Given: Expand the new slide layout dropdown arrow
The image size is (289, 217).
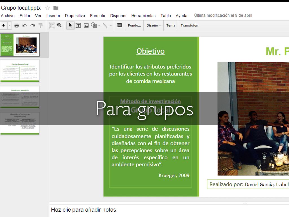Looking at the screenshot, I should [10, 25].
